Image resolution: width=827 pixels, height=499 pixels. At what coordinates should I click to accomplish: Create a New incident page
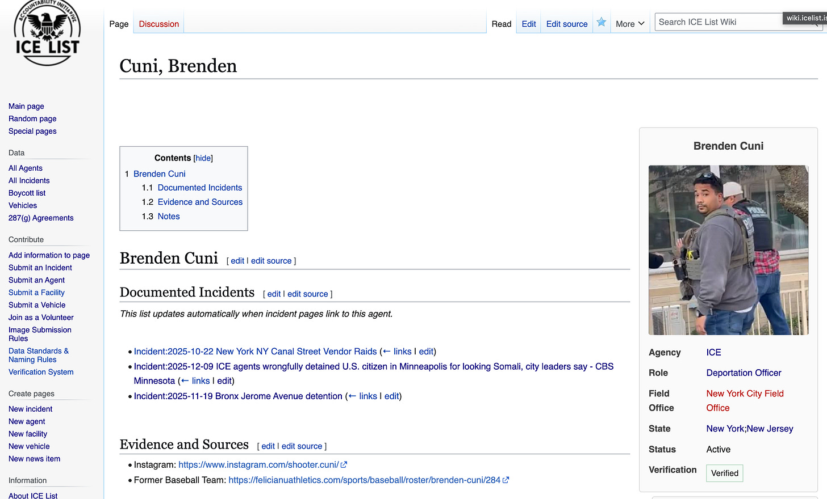(x=30, y=409)
